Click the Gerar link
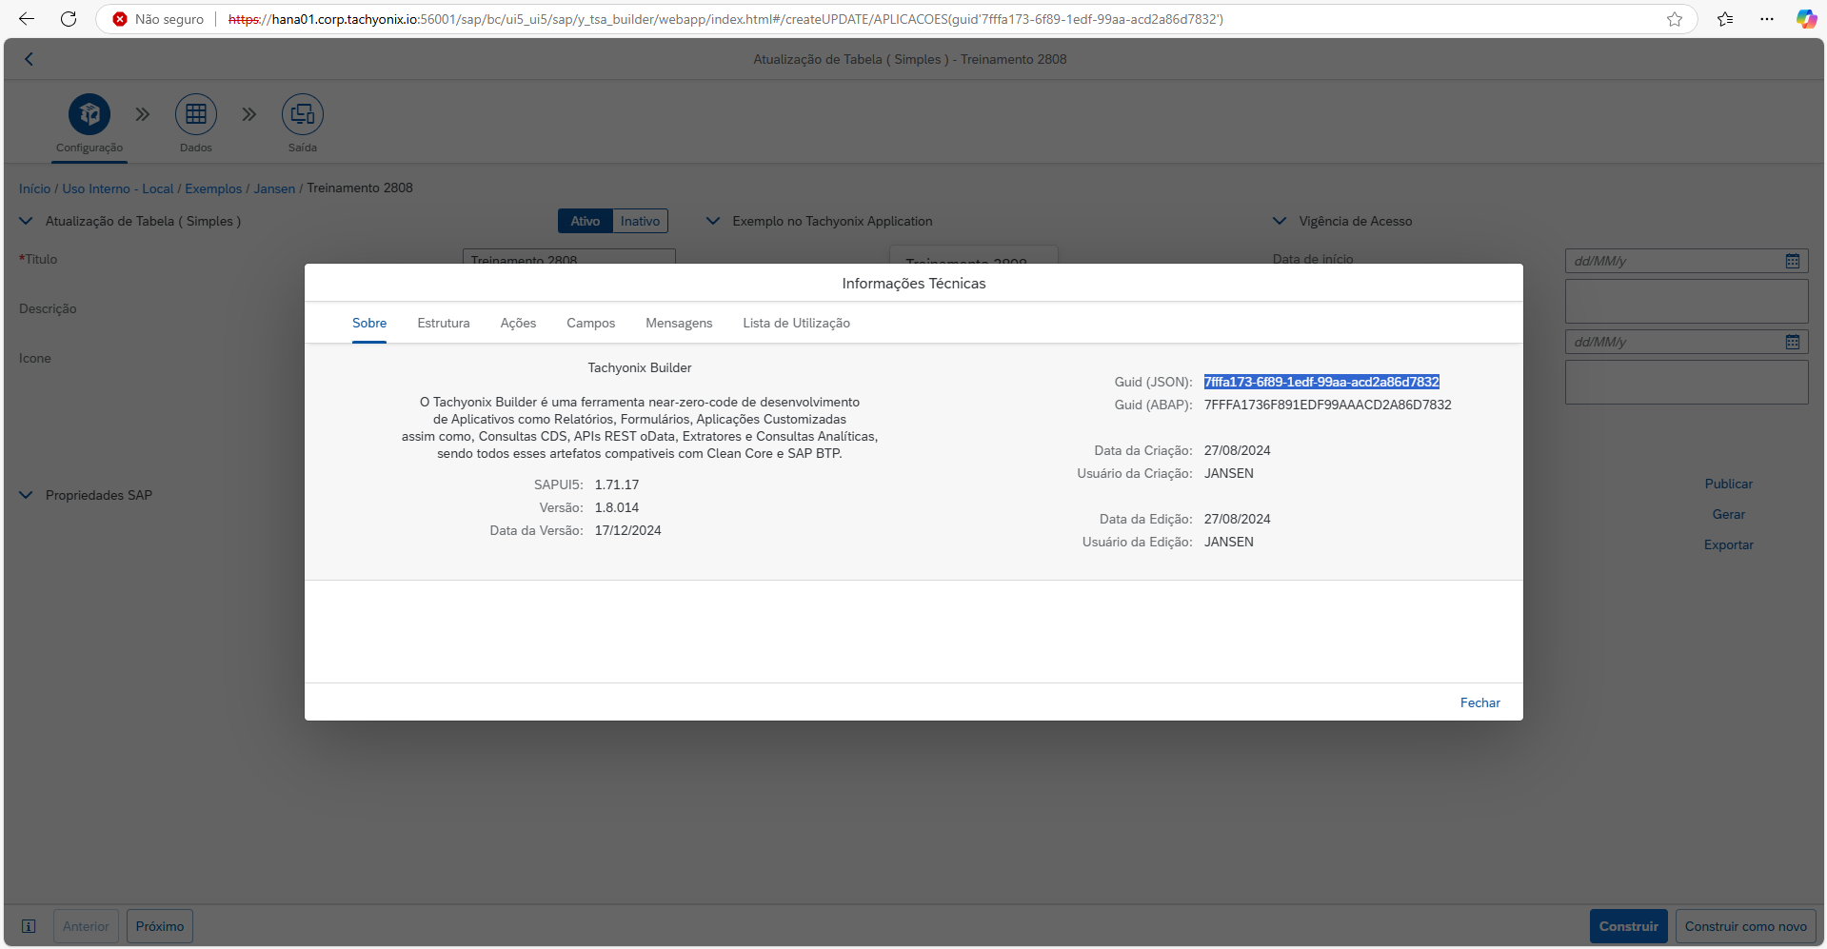 pos(1728,514)
